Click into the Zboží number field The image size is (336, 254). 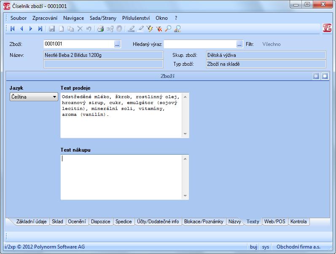click(79, 44)
